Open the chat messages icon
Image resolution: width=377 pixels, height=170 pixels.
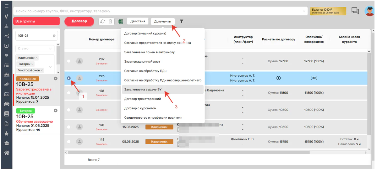tap(355, 11)
